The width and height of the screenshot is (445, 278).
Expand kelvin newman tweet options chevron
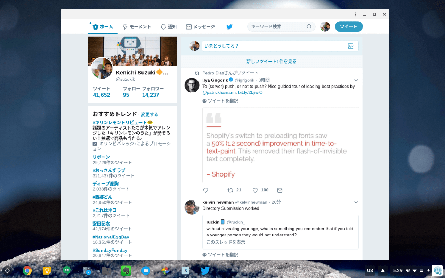pyautogui.click(x=356, y=202)
